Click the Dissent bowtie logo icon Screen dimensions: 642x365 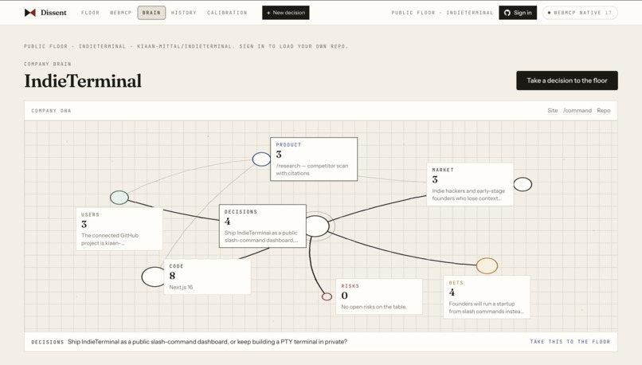[x=30, y=13]
